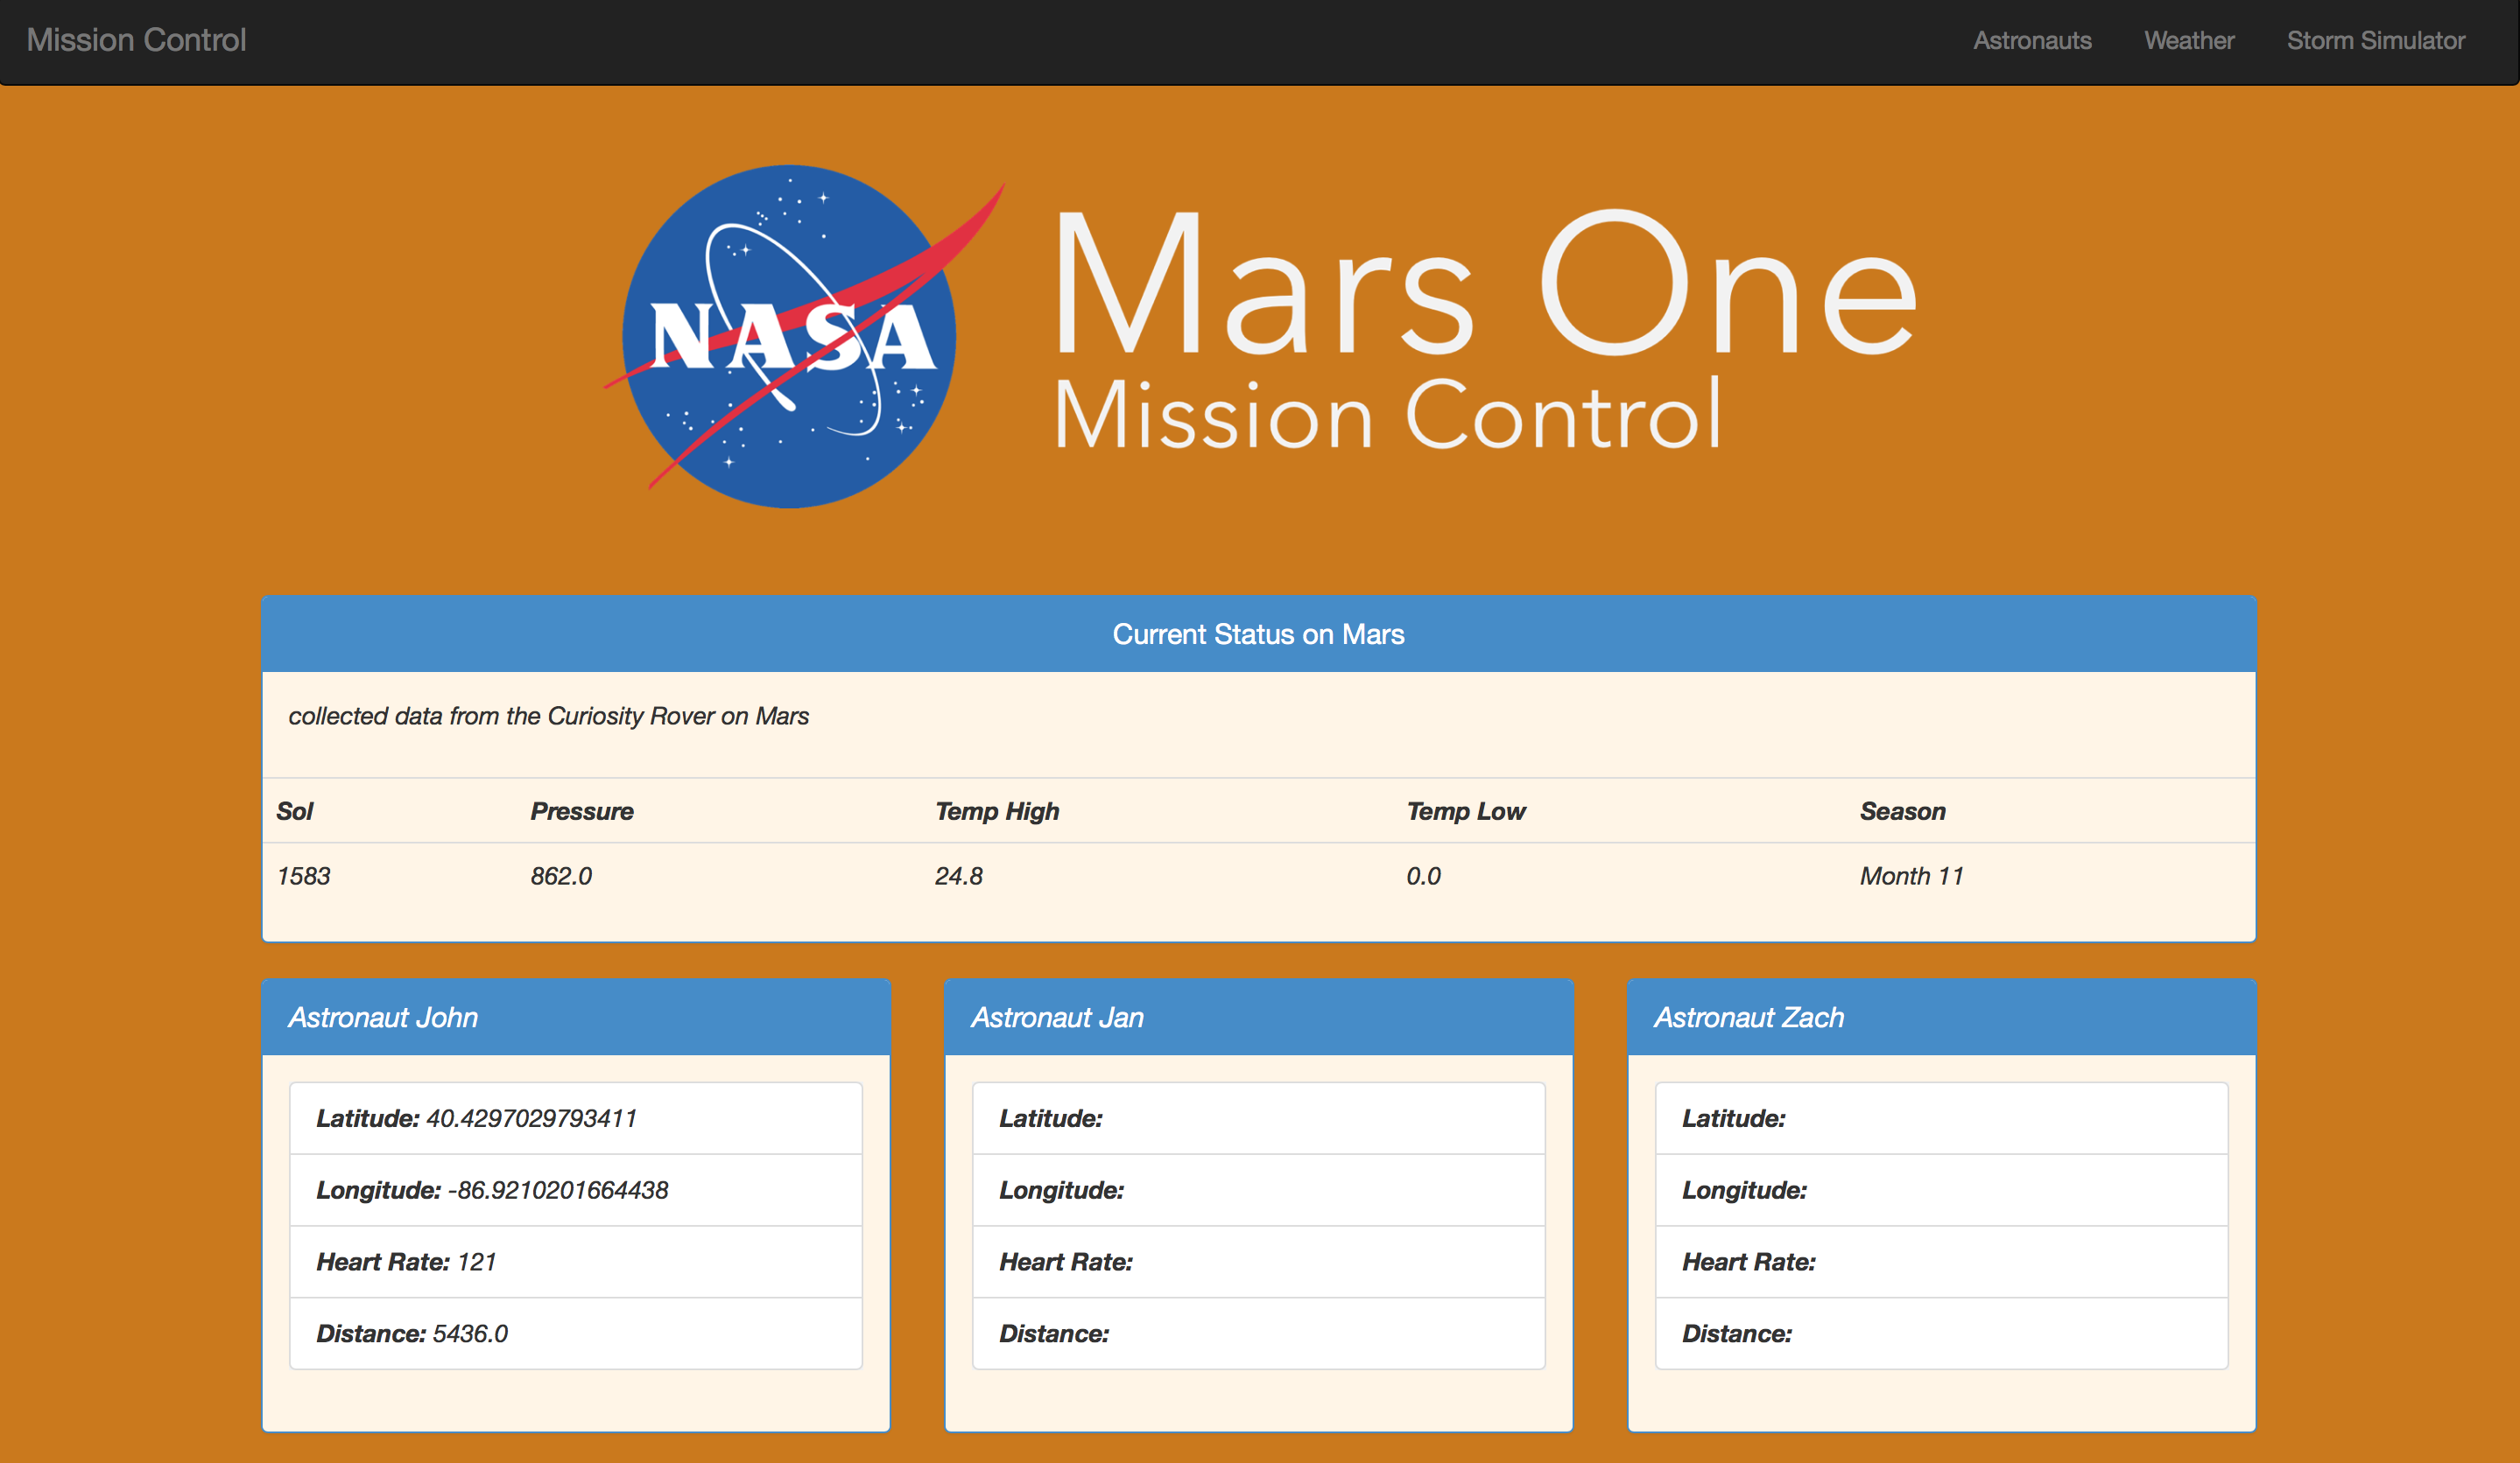Click the Season value Month 11
2520x1463 pixels.
click(1911, 877)
